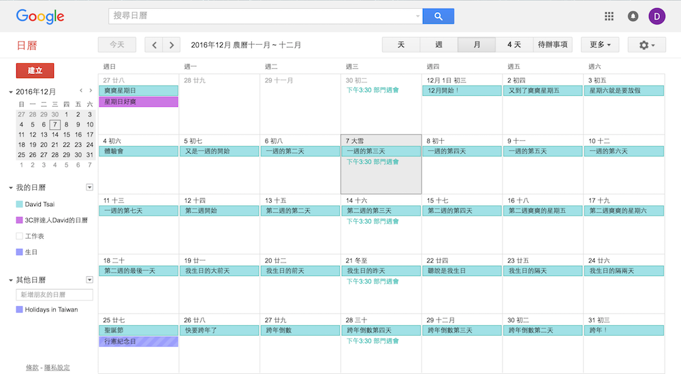Switch to 週 view
Viewport: 681px width, 374px height.
click(x=439, y=45)
